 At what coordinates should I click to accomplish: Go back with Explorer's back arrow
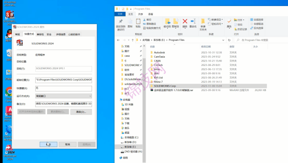118,40
